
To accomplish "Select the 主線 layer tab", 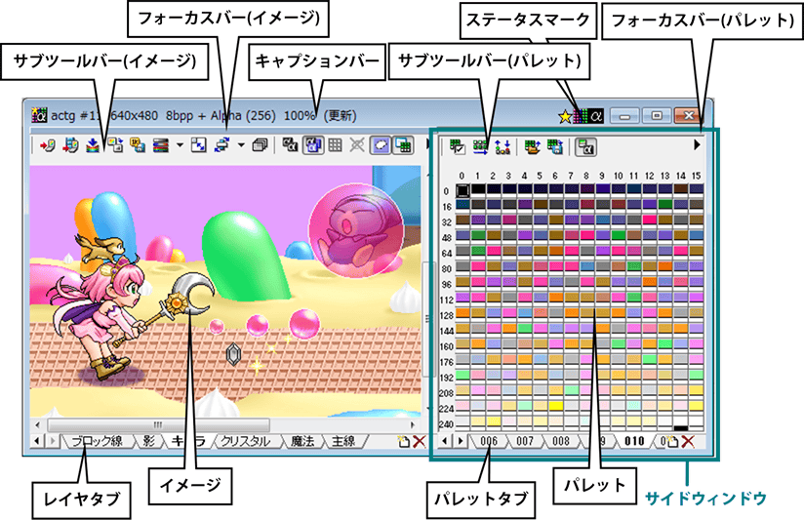I will (x=343, y=441).
